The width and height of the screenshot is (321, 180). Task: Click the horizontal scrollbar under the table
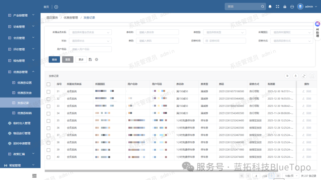click(x=161, y=171)
